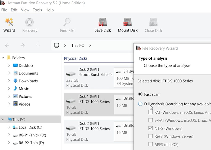Collapse the Folders tree section
The image size is (211, 150).
tap(3, 58)
